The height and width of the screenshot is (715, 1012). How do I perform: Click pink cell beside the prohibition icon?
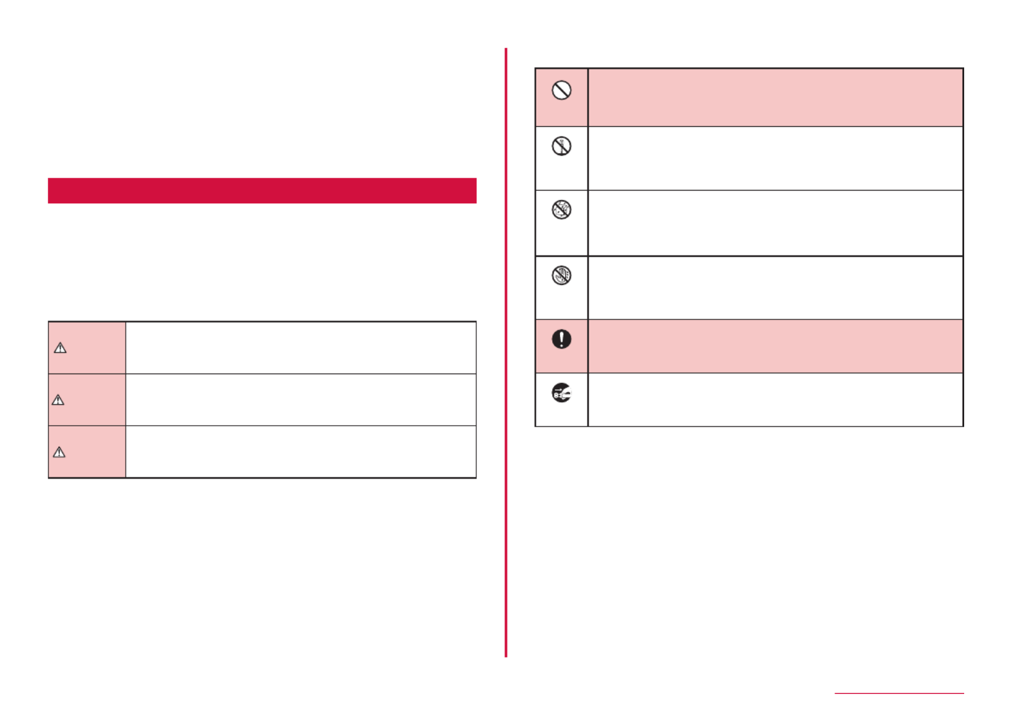tap(775, 97)
